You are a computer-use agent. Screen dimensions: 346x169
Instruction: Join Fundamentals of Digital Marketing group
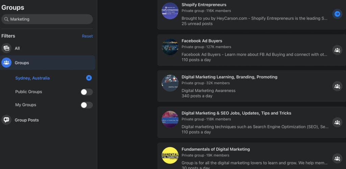pos(337,159)
